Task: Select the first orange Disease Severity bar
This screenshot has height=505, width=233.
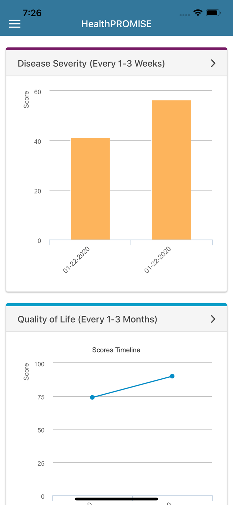Action: (90, 189)
